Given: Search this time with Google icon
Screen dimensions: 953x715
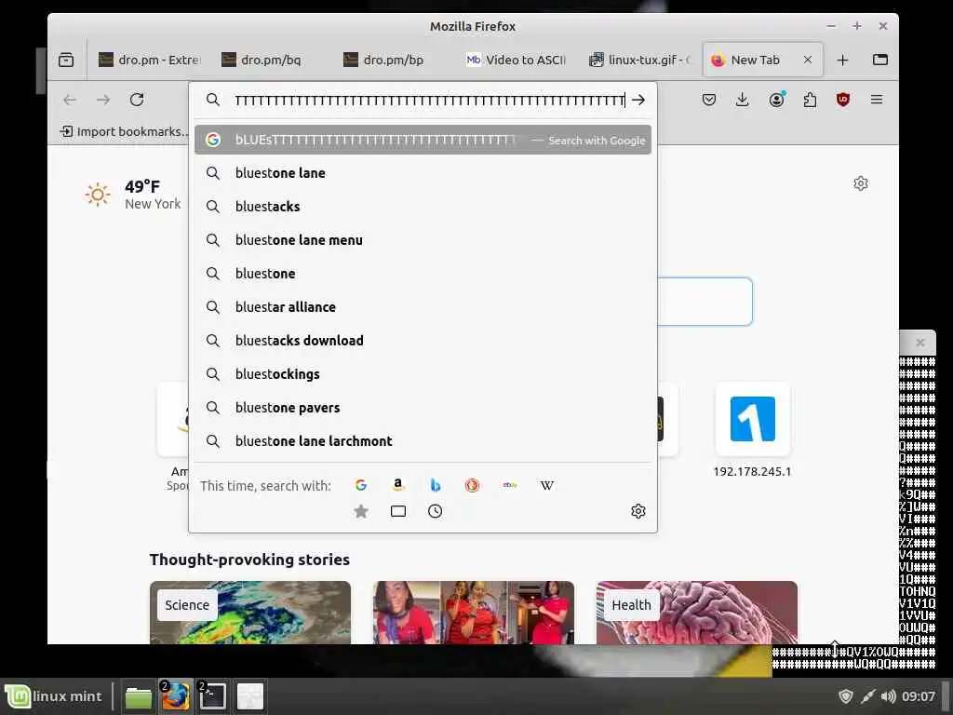Looking at the screenshot, I should (x=361, y=485).
